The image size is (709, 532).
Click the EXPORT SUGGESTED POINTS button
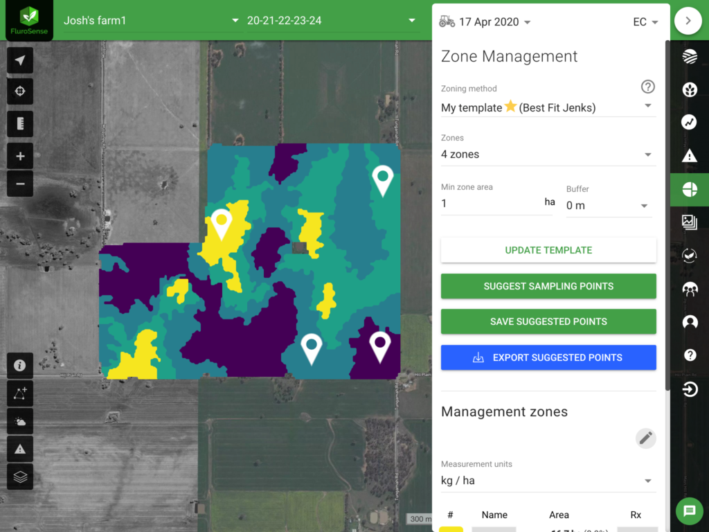(x=548, y=357)
